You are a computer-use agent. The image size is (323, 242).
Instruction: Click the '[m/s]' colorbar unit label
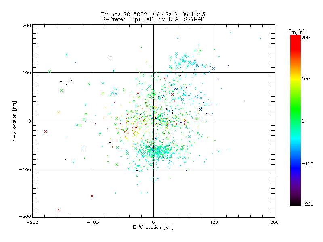tap(296, 32)
